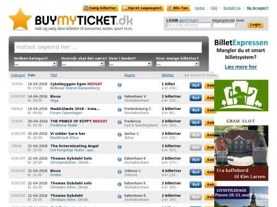This screenshot has height=207, width=277.
Task: Sort listings by Billetter
Action: point(168,75)
